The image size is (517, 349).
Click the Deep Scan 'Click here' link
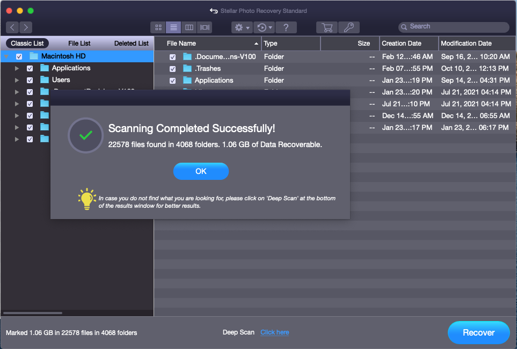point(274,332)
